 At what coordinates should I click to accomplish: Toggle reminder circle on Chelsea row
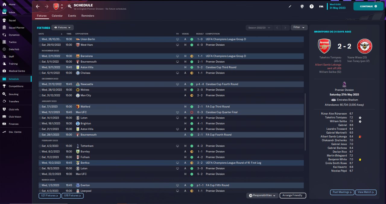pyautogui.click(x=40, y=73)
